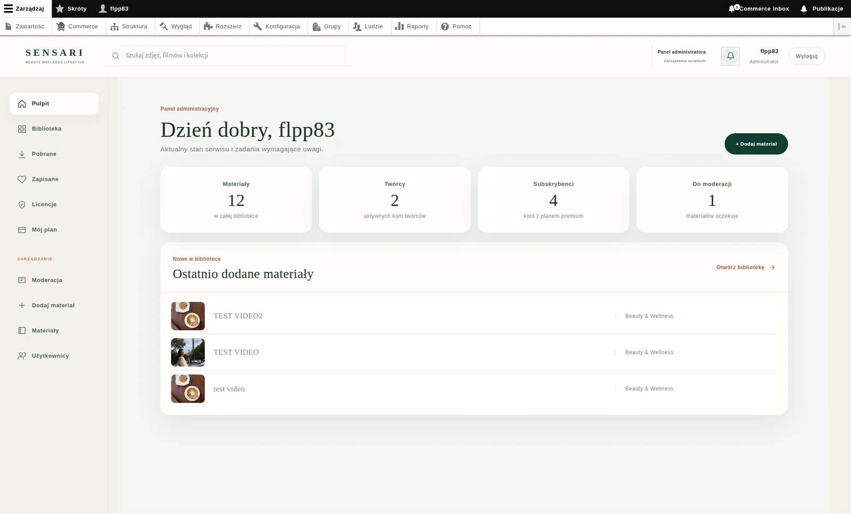
Task: Focus the search field for photos and videos
Action: pos(229,55)
